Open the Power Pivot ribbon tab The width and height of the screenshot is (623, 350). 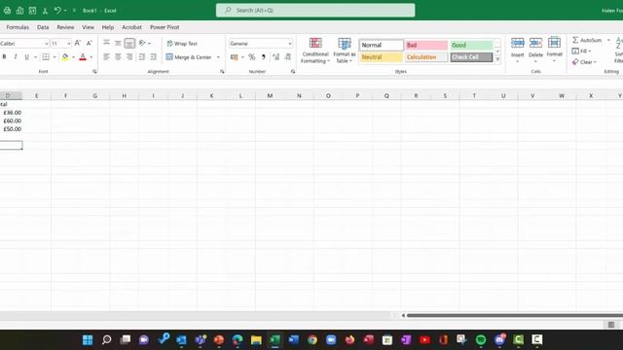click(165, 27)
